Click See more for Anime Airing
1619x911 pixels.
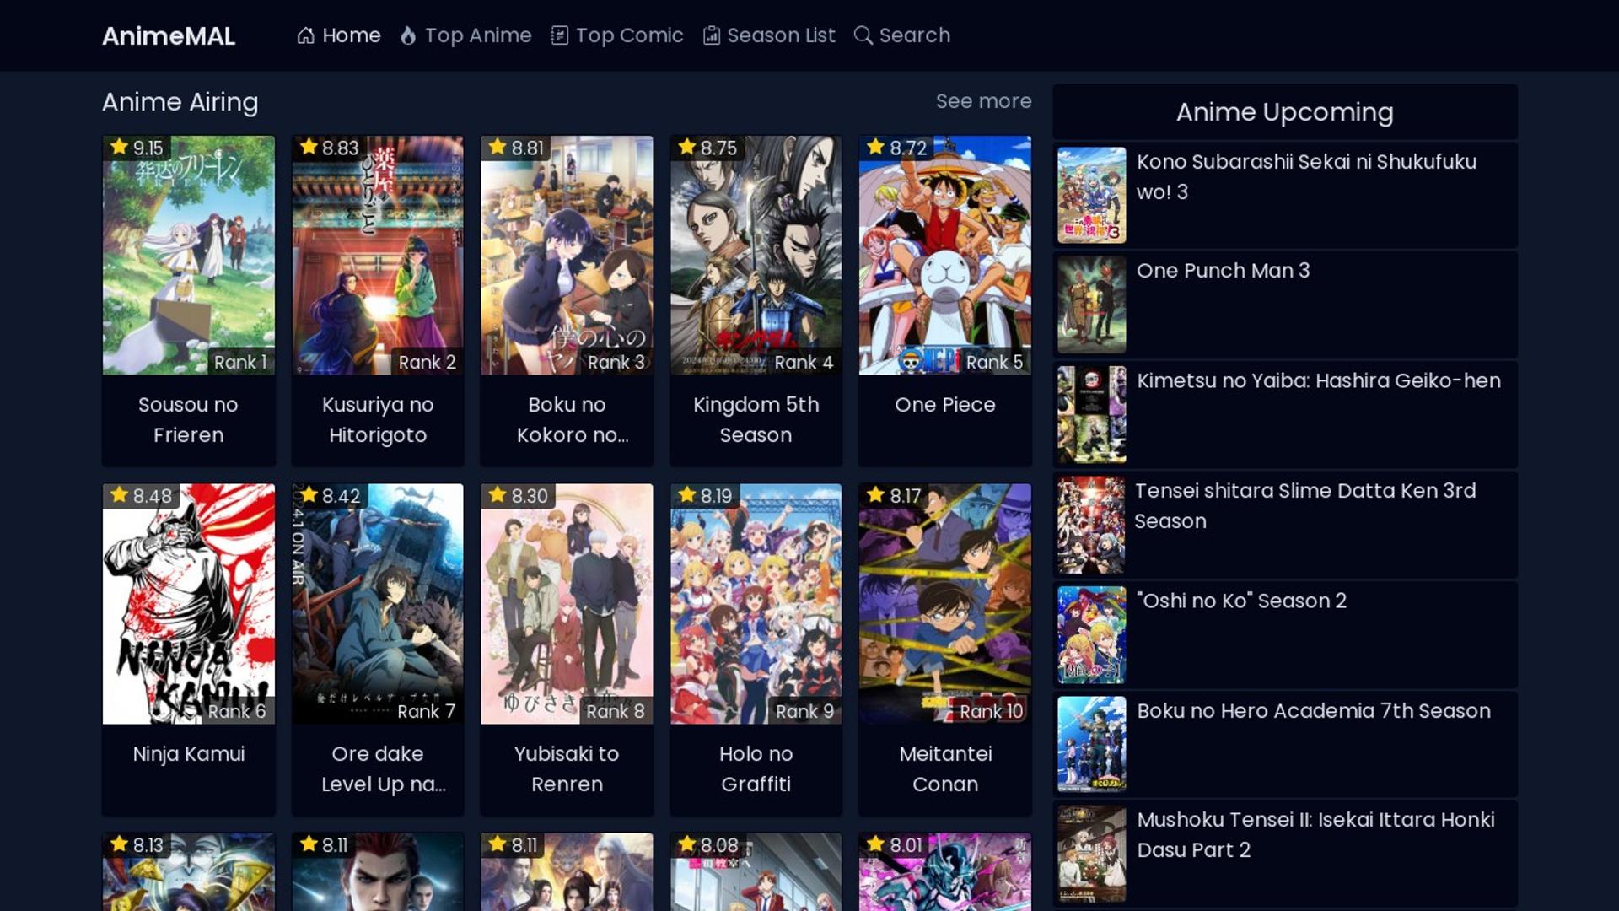pos(983,101)
